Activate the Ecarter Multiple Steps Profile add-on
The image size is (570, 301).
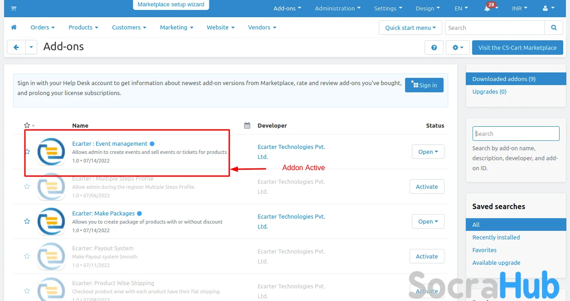point(427,186)
